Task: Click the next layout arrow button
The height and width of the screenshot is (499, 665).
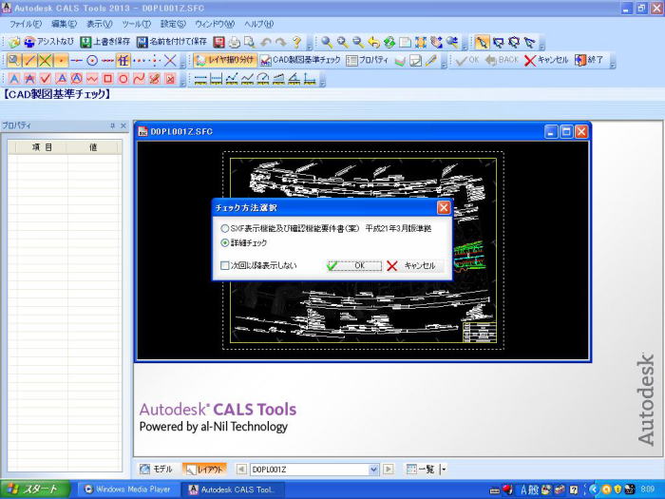Action: pyautogui.click(x=388, y=470)
